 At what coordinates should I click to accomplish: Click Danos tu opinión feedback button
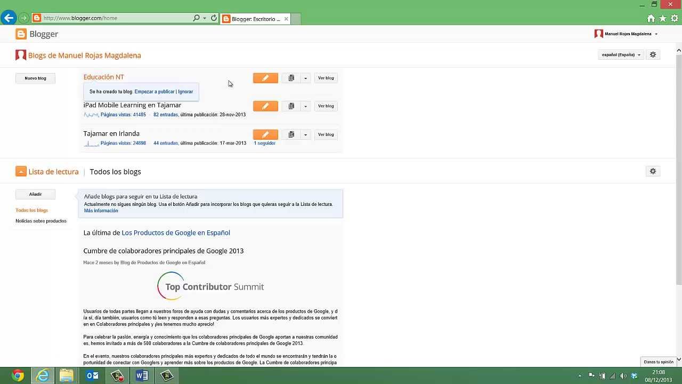tap(659, 362)
